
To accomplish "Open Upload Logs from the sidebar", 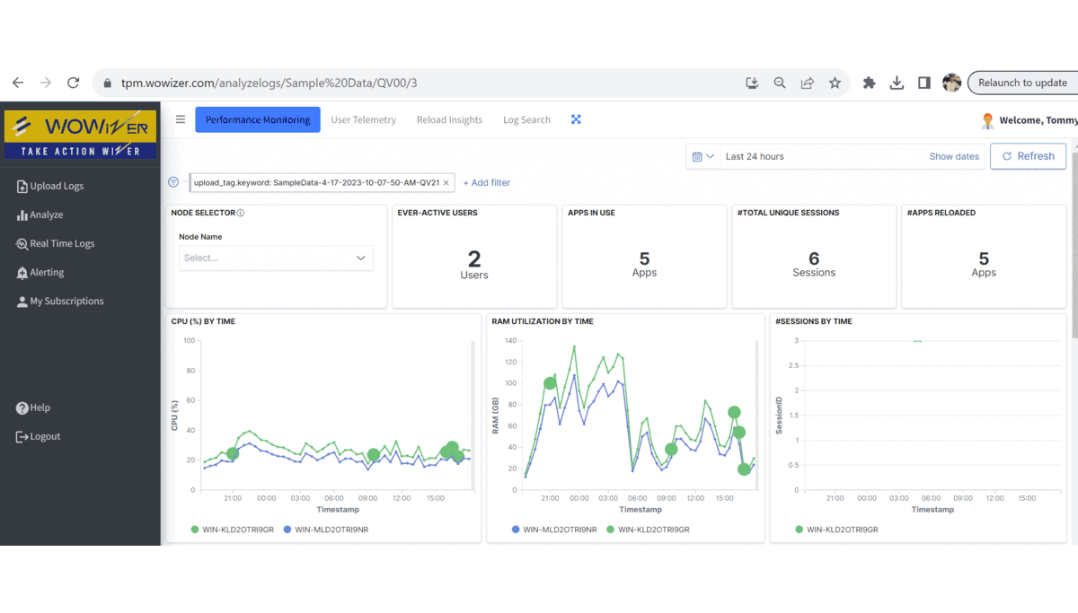I will click(56, 186).
